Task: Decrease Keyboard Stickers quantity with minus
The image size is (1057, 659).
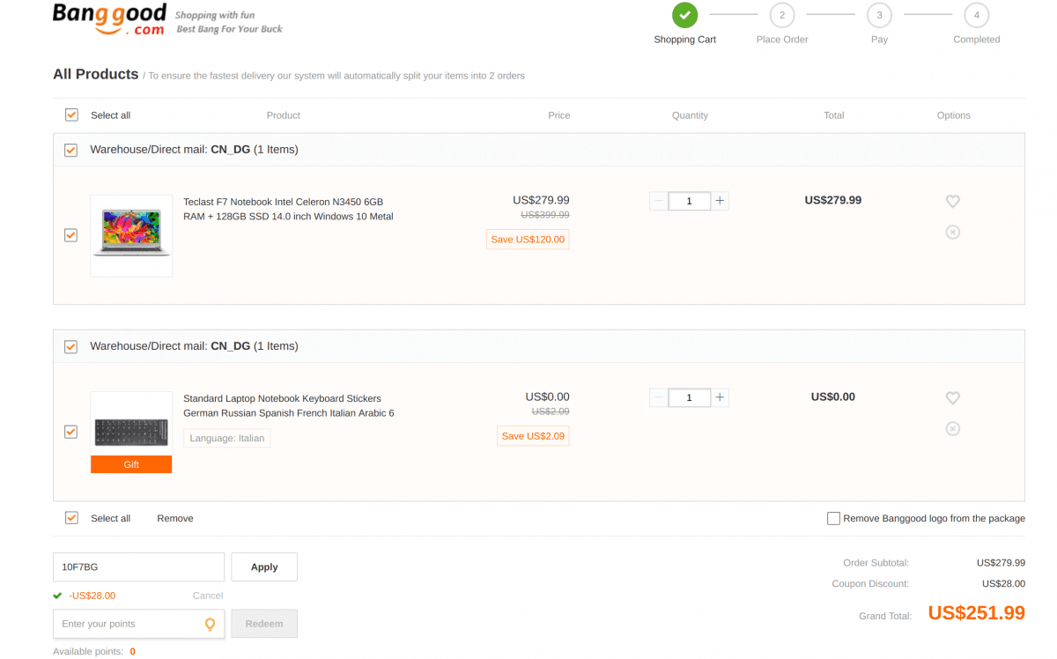Action: point(659,397)
